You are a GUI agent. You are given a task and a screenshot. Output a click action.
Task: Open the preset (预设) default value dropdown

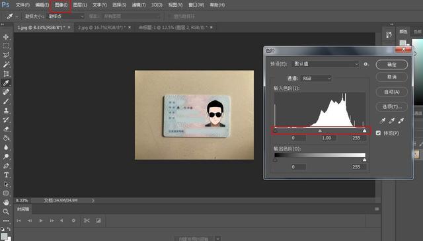[x=325, y=64]
